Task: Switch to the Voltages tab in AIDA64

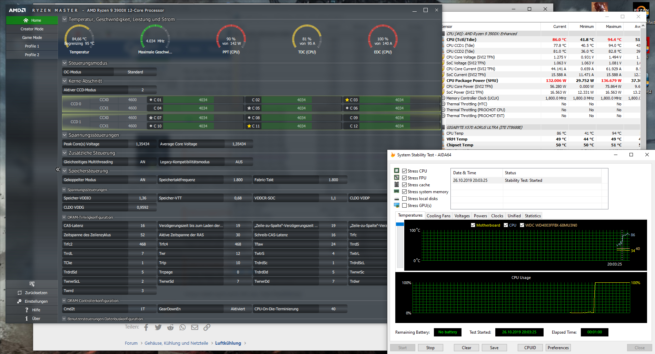Action: click(462, 216)
